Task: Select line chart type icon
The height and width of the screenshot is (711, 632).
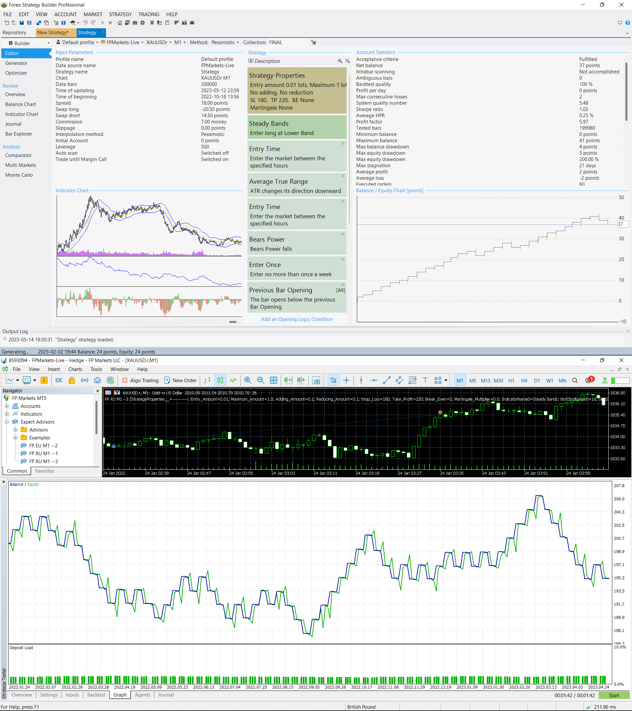Action: pyautogui.click(x=233, y=380)
